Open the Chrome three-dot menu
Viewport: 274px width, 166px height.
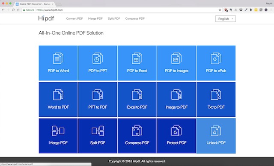(271, 10)
